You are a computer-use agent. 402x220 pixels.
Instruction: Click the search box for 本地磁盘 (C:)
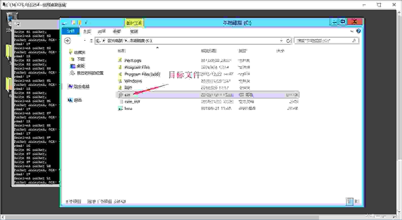(326, 40)
